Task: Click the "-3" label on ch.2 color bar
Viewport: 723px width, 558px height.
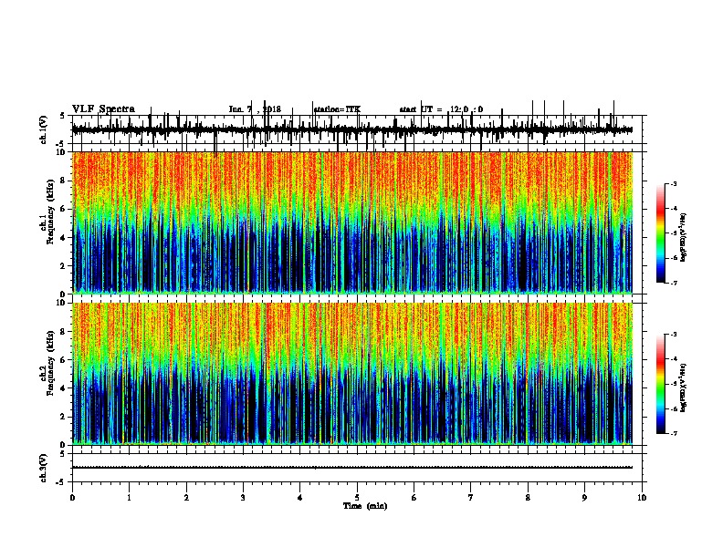Action: click(674, 335)
